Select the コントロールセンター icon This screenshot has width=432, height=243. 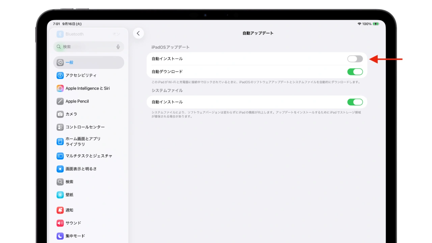click(x=60, y=127)
